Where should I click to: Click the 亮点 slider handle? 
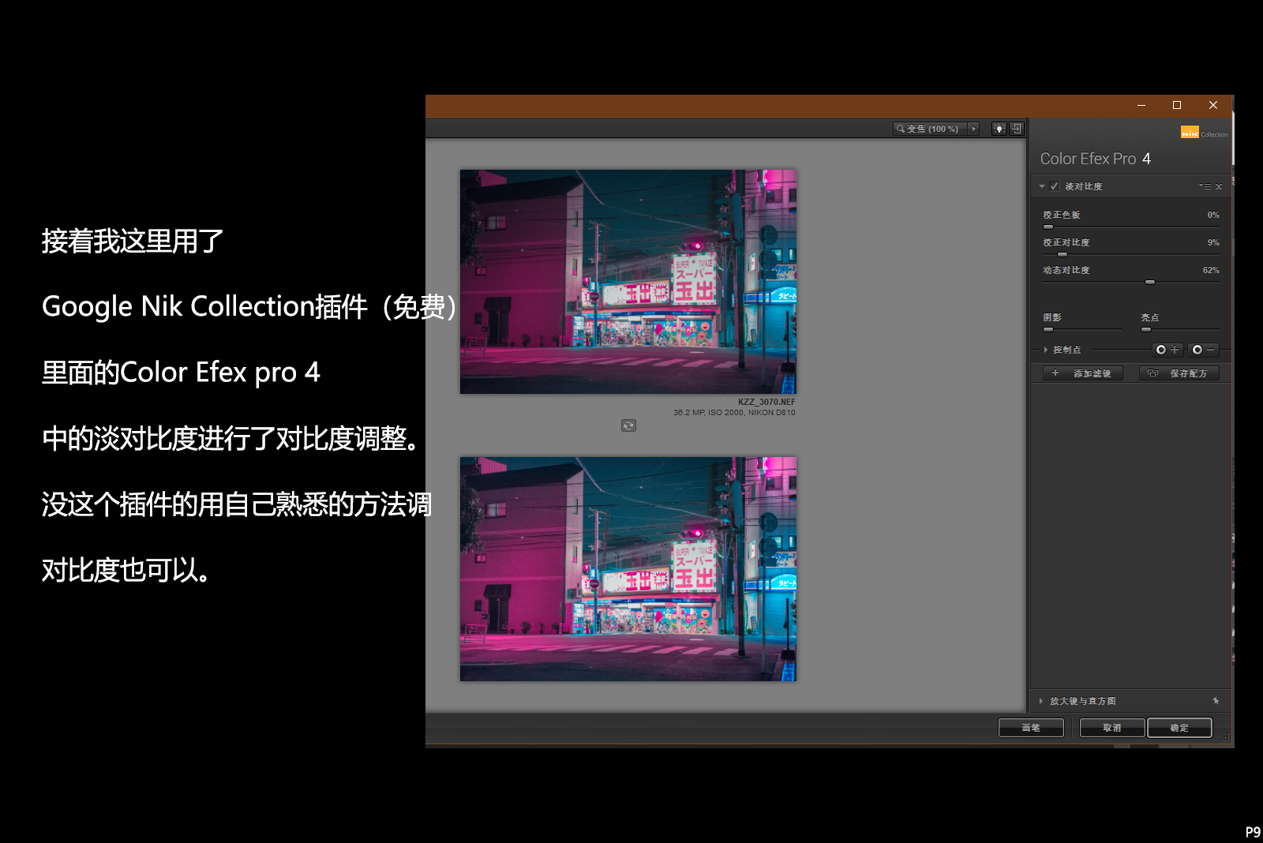(x=1146, y=329)
